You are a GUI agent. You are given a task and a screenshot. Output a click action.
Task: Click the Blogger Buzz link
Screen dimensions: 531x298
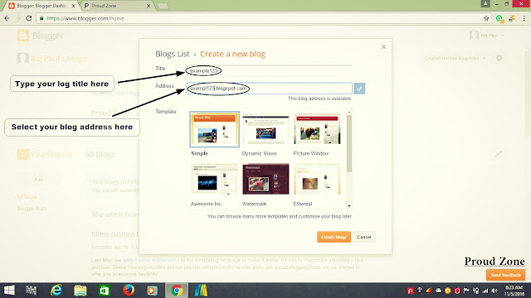[x=32, y=209]
